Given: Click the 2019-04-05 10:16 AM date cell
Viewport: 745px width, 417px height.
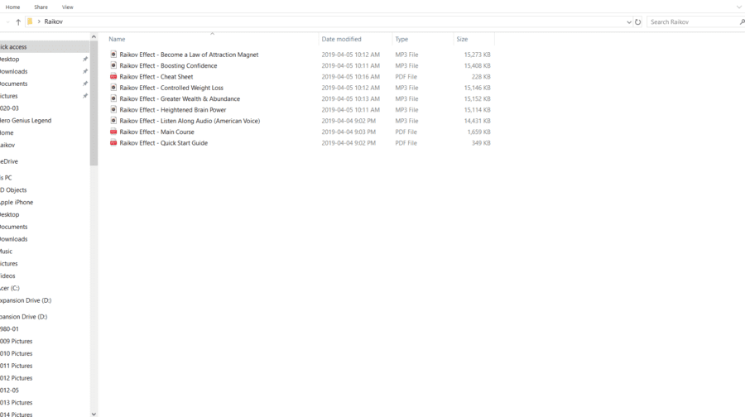Looking at the screenshot, I should pyautogui.click(x=351, y=76).
